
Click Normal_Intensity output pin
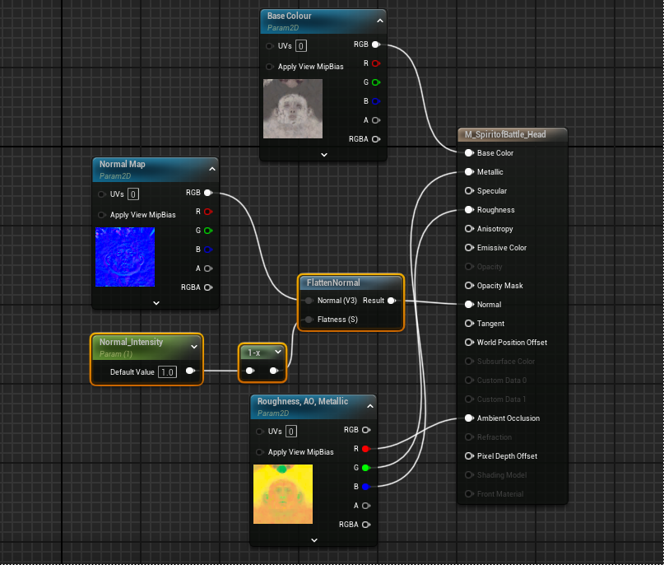[x=190, y=371]
